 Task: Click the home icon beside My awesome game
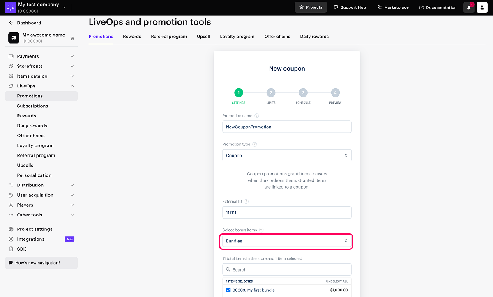click(x=72, y=38)
